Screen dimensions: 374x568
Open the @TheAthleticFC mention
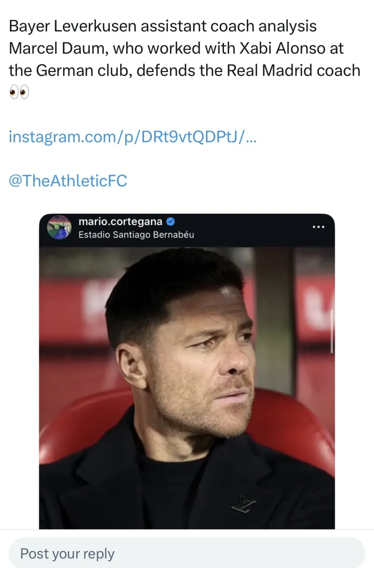click(x=68, y=180)
